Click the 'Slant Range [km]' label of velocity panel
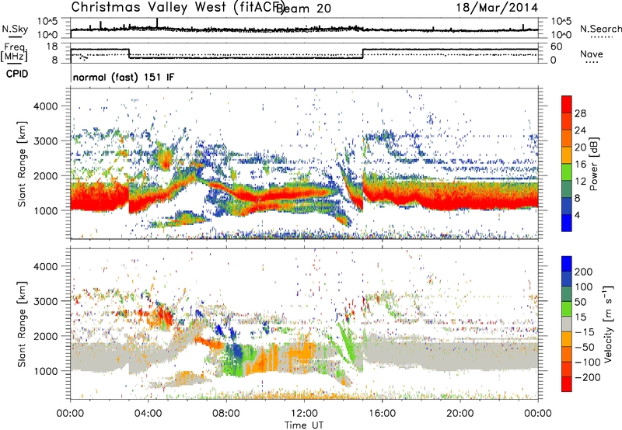 pos(22,324)
